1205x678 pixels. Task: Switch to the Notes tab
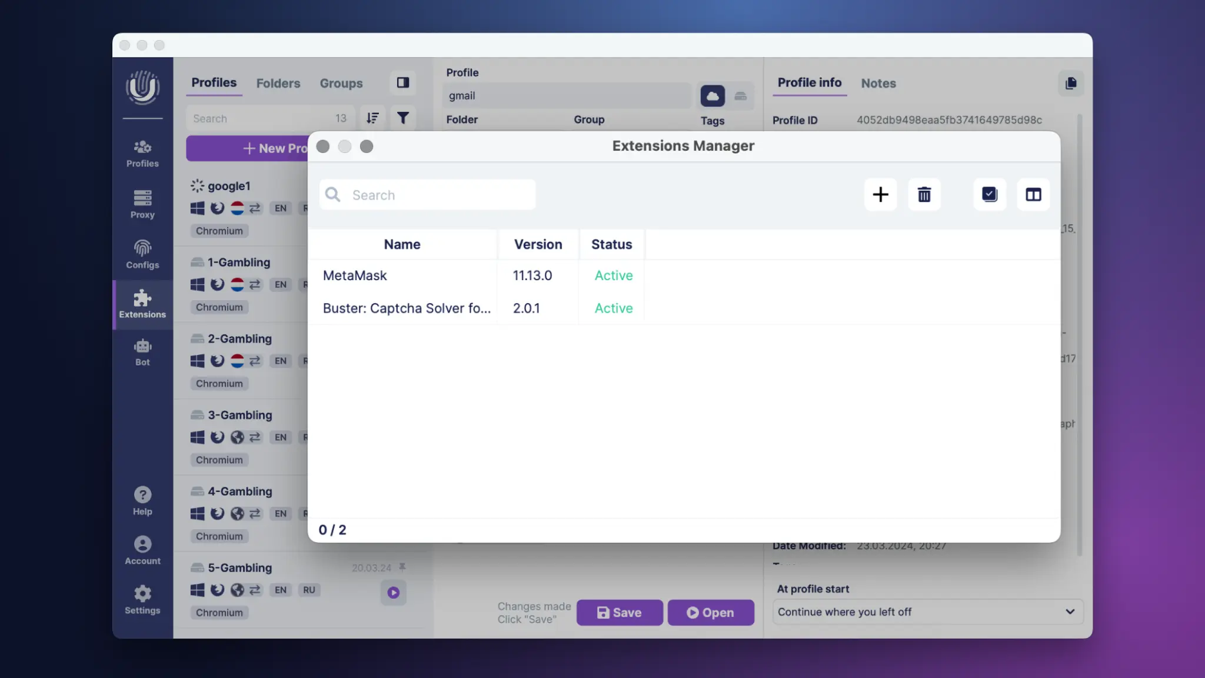878,83
